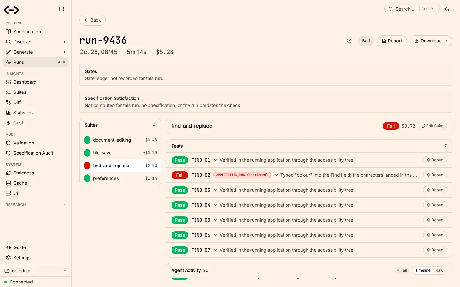The image size is (460, 287).
Task: Click the Cache database icon
Action: pyautogui.click(x=8, y=183)
